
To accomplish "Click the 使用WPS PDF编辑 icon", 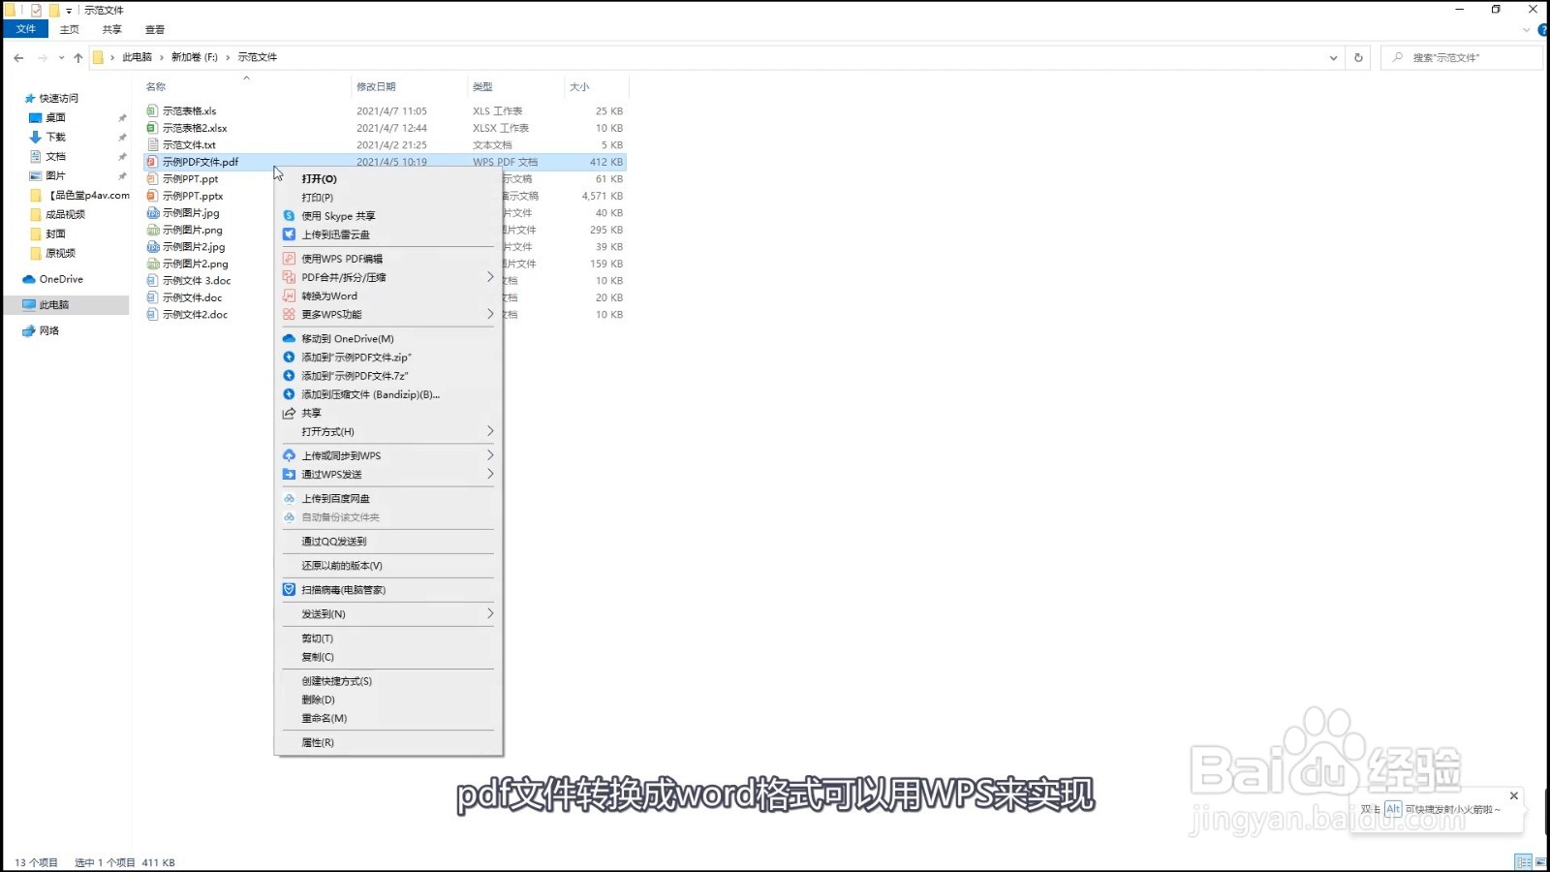I will pos(289,259).
